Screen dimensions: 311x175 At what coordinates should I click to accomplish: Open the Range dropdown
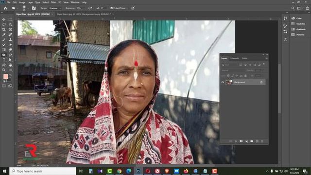(55, 8)
